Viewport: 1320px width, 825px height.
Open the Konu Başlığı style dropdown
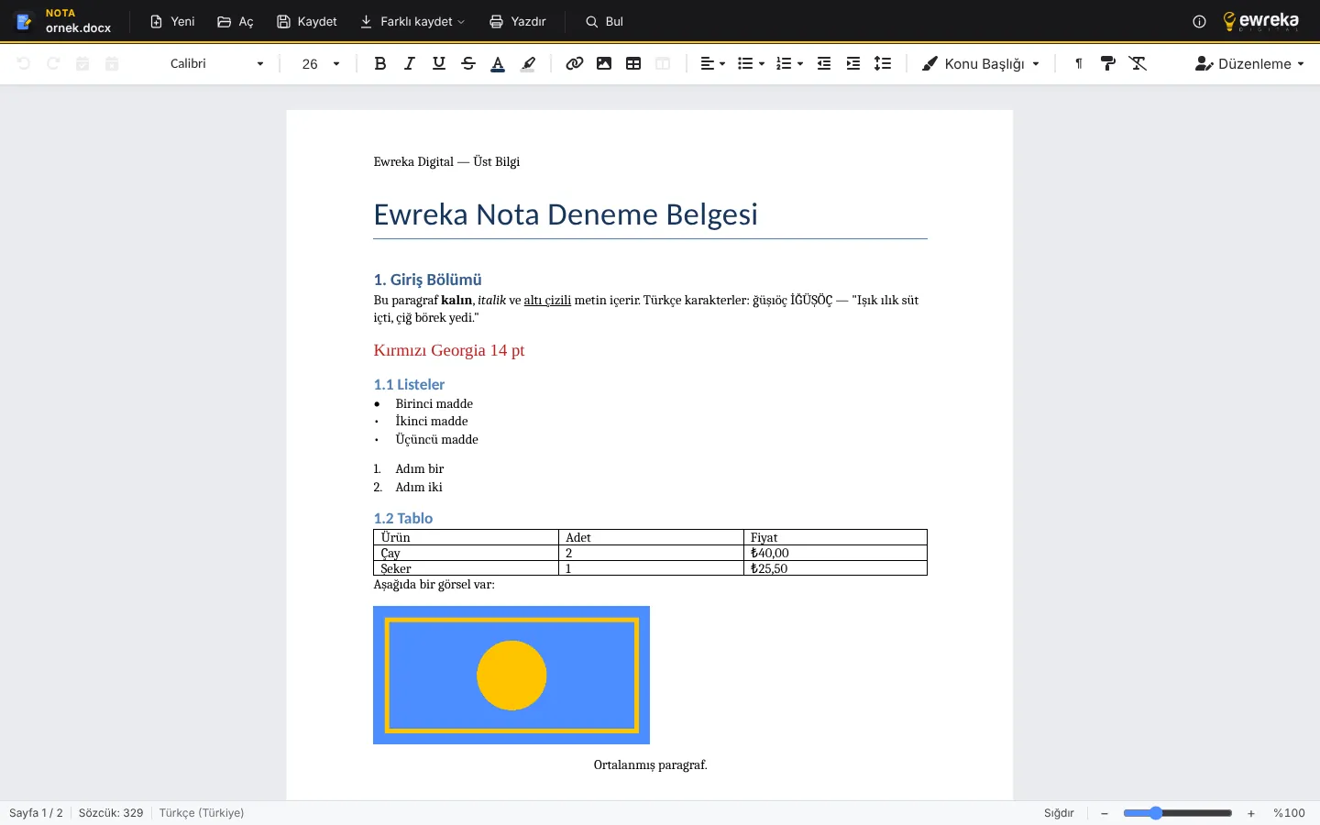981,63
